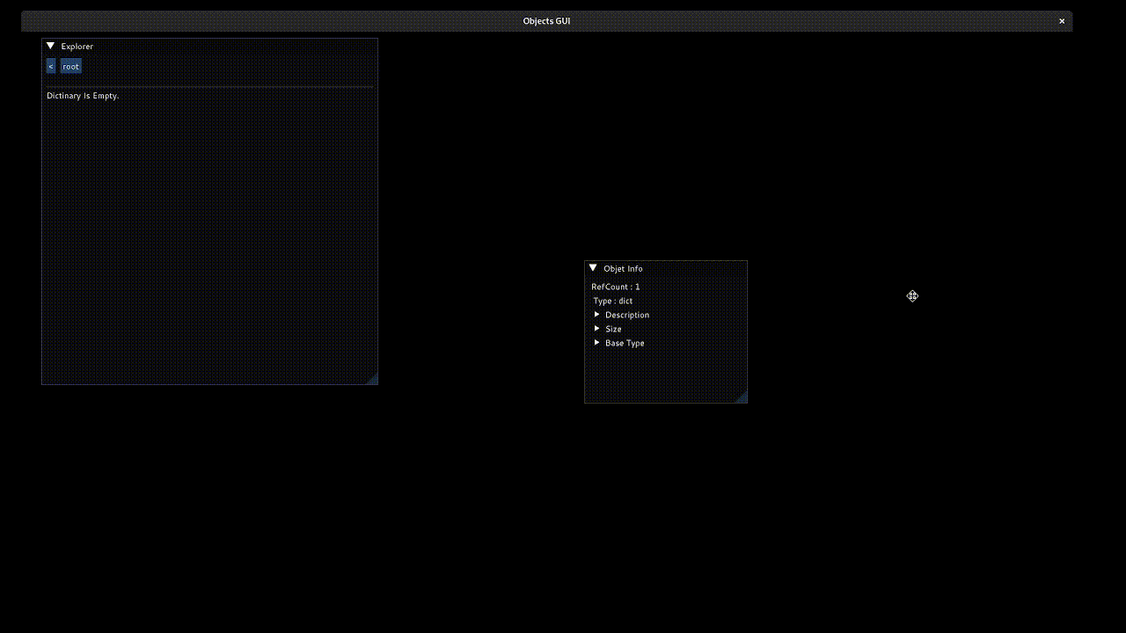This screenshot has width=1126, height=633.
Task: Close the Objects GUI window
Action: (x=1062, y=21)
